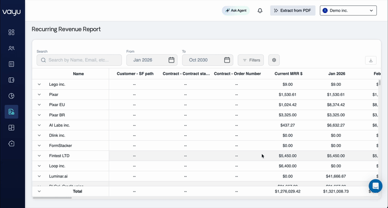Focus the Search by Name, Email field

pyautogui.click(x=79, y=60)
